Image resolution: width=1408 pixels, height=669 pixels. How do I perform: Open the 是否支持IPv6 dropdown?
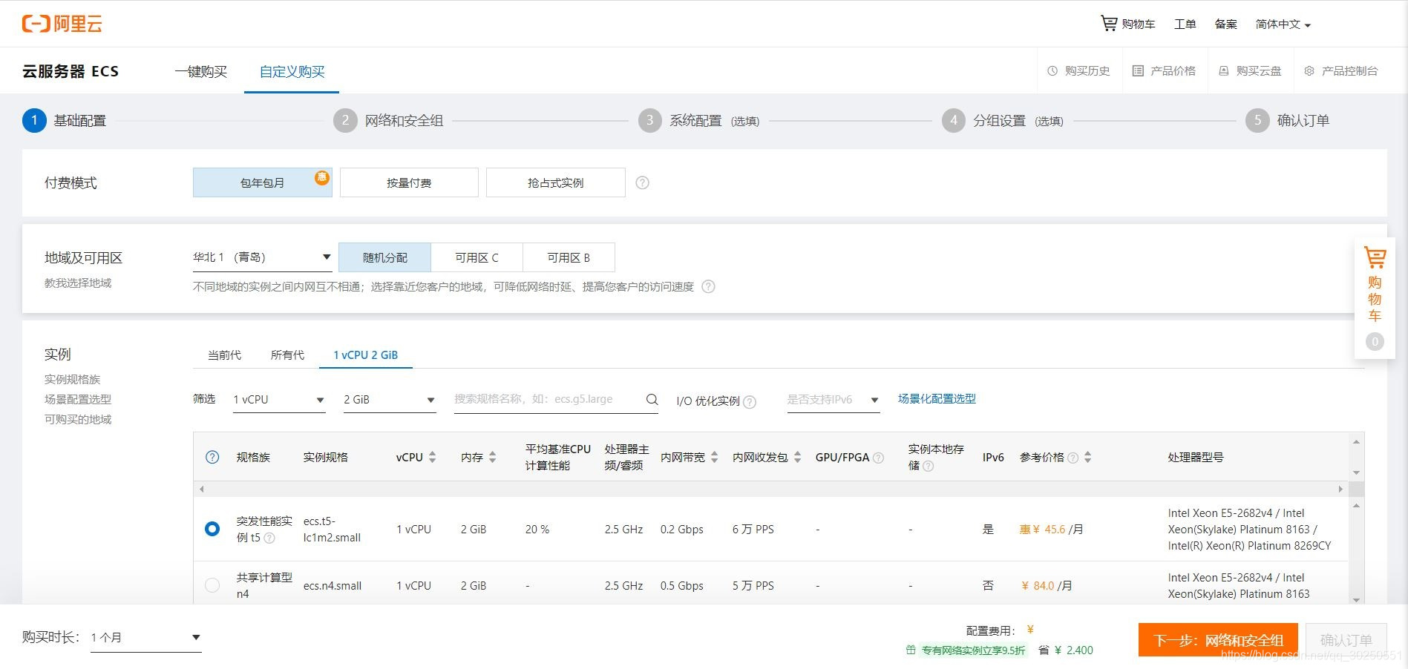[834, 400]
